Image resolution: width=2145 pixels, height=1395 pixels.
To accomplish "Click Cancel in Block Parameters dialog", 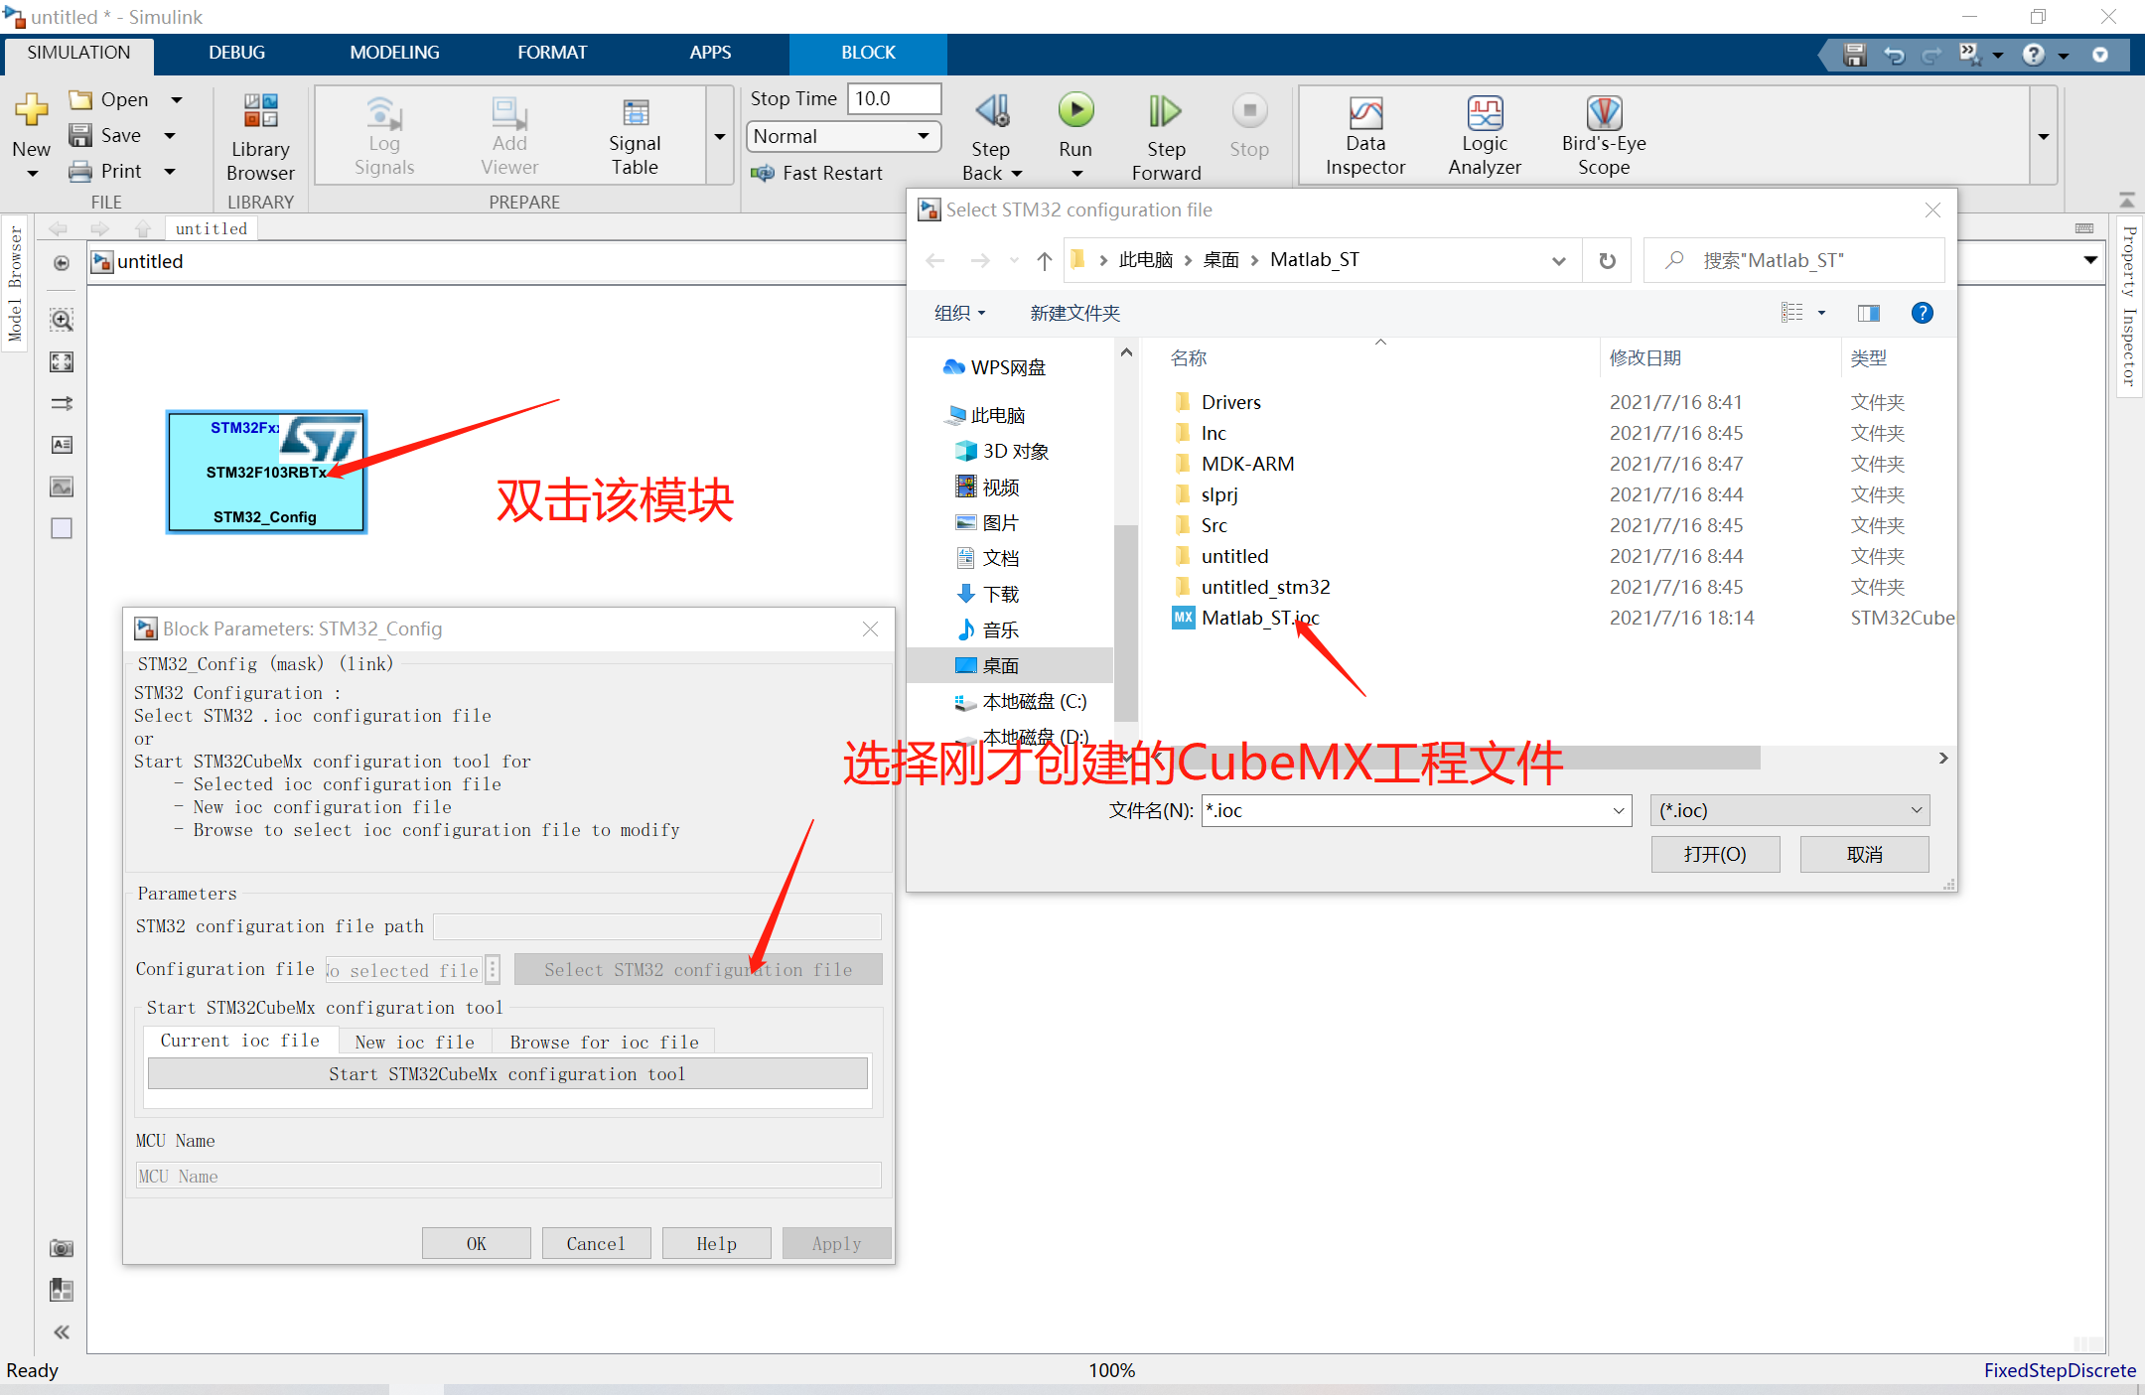I will tap(596, 1243).
